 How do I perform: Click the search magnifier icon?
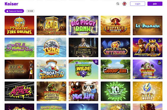118,4
